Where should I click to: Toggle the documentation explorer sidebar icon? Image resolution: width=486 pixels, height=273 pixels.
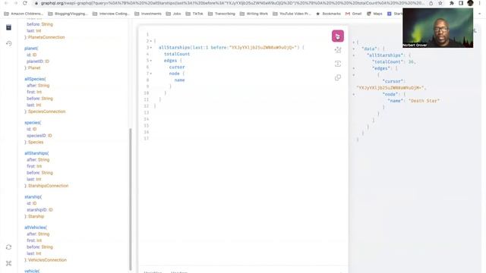pos(8,27)
